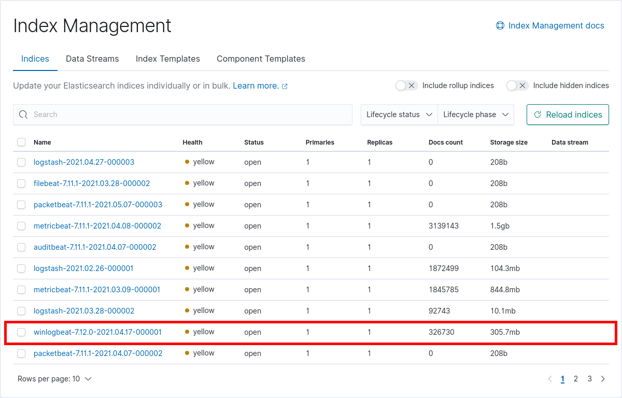
Task: Sort by the Storage size column header
Action: point(509,143)
